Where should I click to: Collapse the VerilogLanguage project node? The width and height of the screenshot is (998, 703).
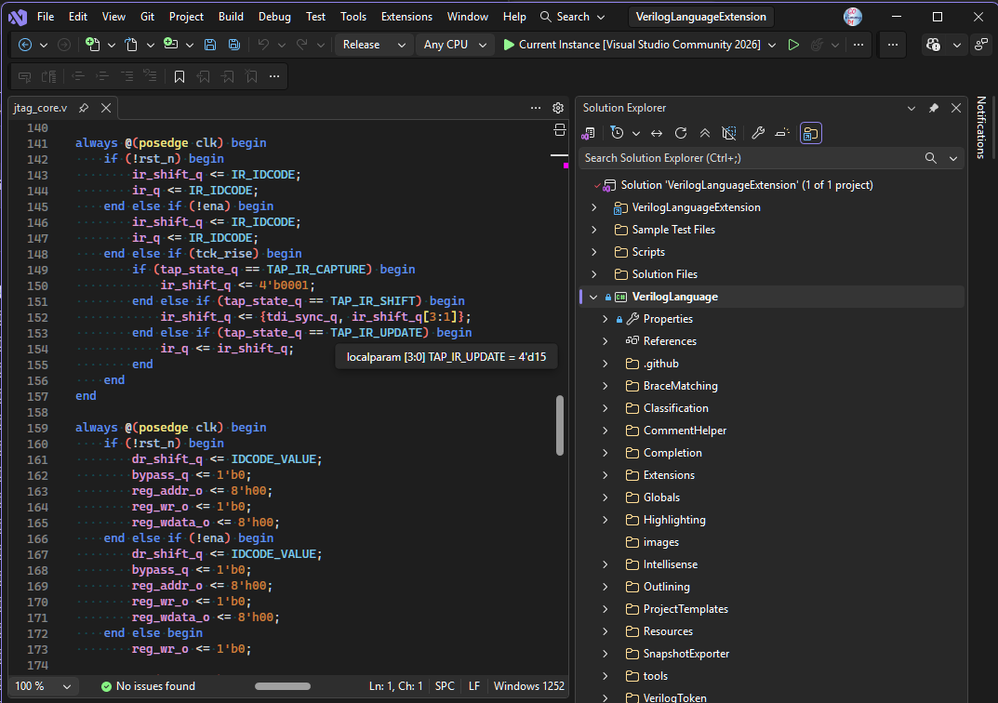tap(593, 298)
